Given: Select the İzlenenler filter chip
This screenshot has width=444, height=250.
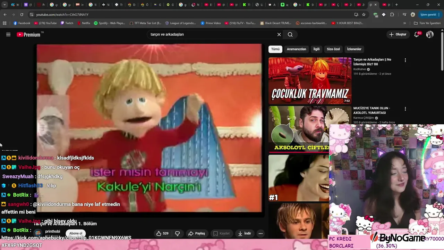Looking at the screenshot, I should pos(354,49).
